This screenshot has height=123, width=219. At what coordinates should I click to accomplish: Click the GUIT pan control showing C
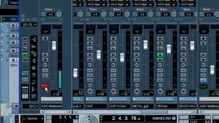pos(90,31)
